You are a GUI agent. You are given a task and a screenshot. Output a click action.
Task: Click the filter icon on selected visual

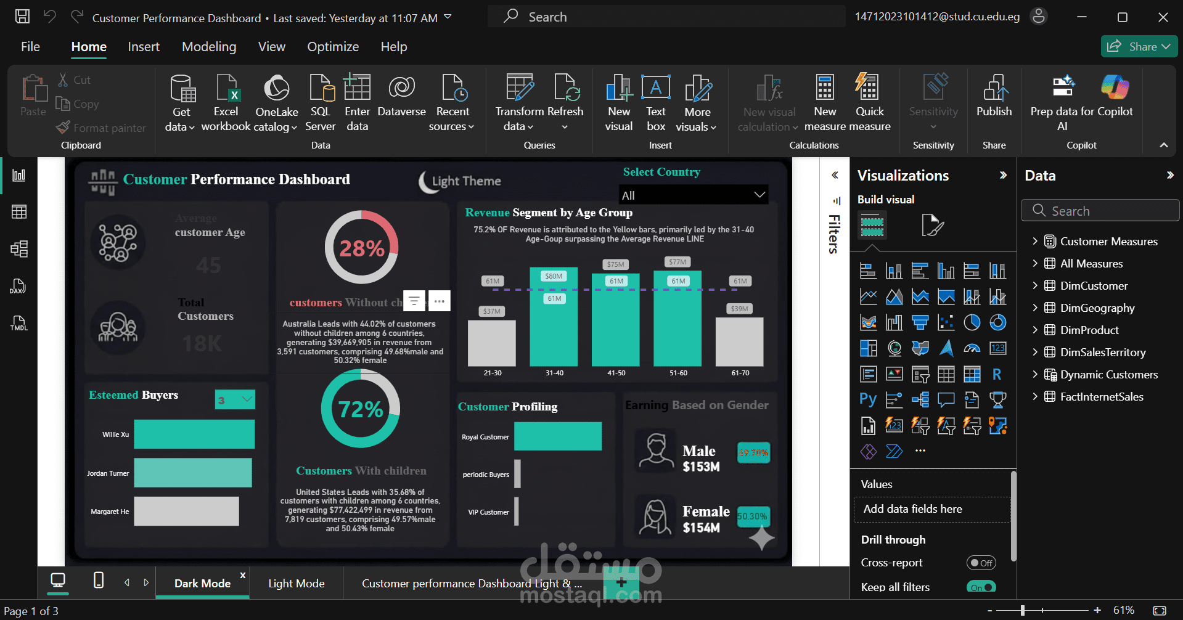[x=414, y=301]
